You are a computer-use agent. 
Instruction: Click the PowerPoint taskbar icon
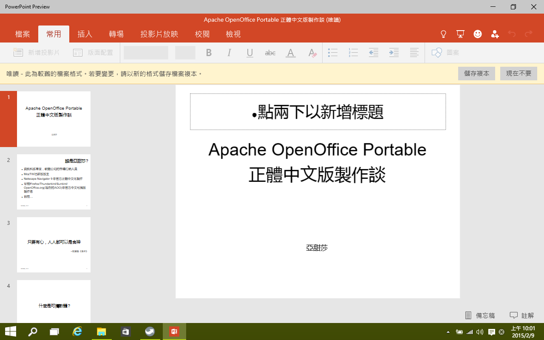[174, 331]
